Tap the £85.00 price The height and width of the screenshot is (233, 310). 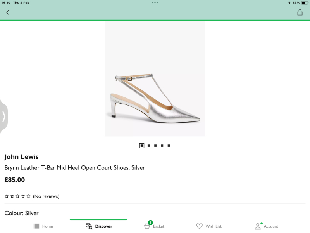[15, 180]
